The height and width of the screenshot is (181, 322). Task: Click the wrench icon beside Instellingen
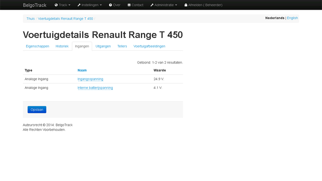(x=79, y=5)
